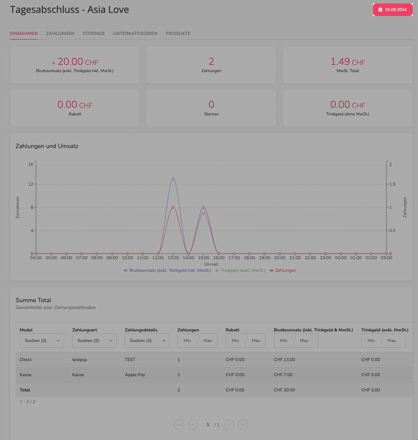The image size is (418, 440).
Task: Go to next page with > button
Action: (229, 424)
